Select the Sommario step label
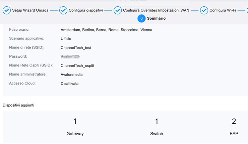Viewport: 248px width, 144px height. [156, 18]
